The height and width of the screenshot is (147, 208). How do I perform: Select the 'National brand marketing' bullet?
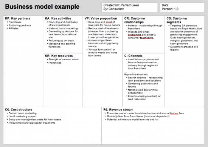(63, 28)
